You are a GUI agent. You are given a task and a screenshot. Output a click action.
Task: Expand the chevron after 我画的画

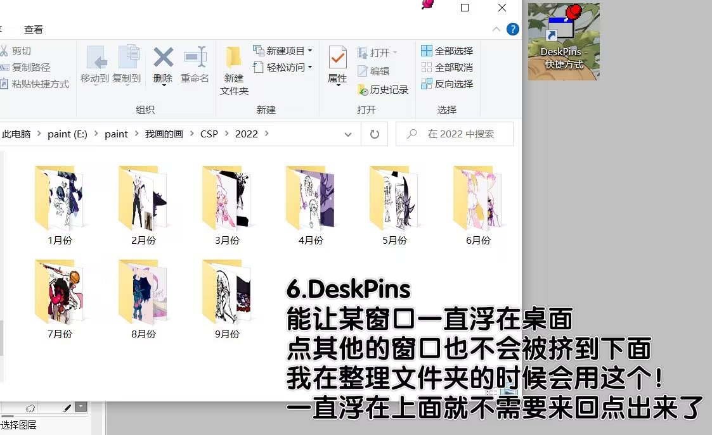(191, 134)
